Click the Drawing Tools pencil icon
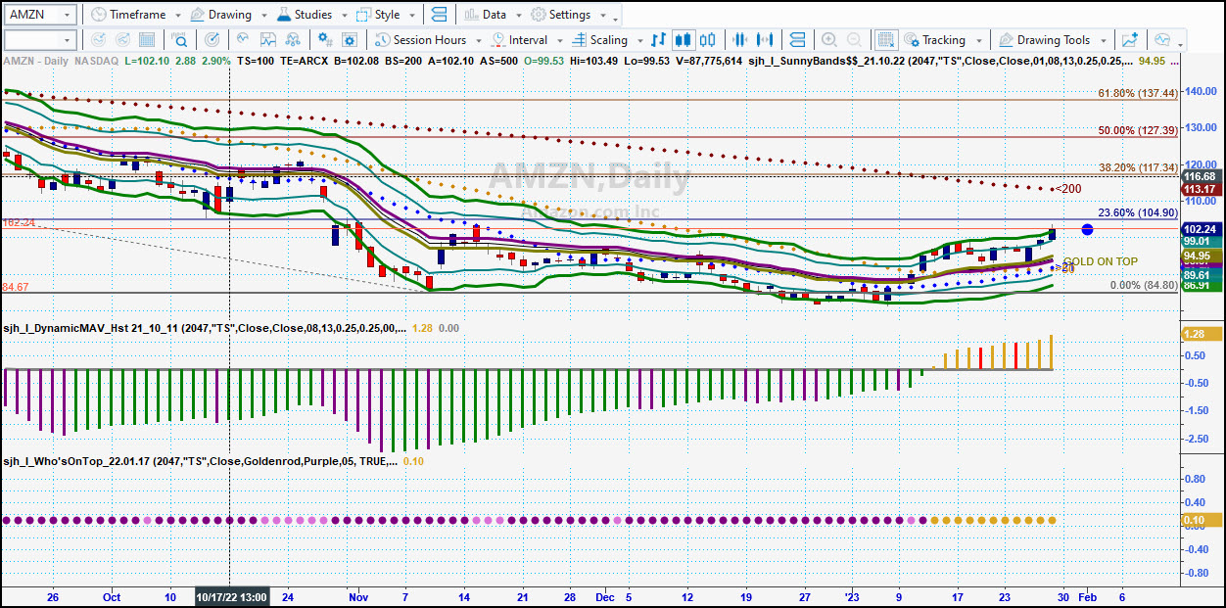Screen dimensions: 1226x608 coord(1006,40)
